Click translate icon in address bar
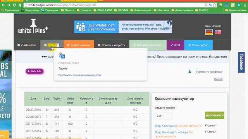This screenshot has width=248, height=139. (x=210, y=5)
